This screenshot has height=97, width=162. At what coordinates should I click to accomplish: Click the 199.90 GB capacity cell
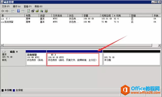[x=89, y=19]
